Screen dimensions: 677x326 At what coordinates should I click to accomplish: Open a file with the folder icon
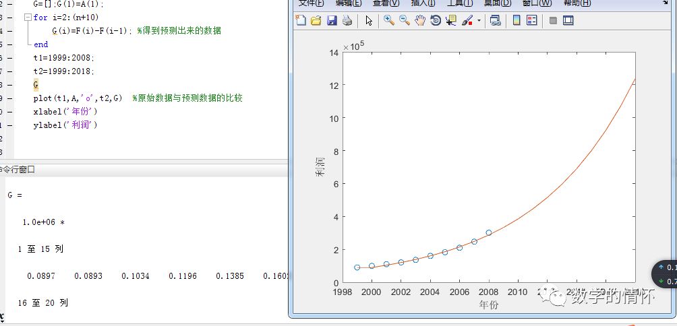pyautogui.click(x=316, y=21)
